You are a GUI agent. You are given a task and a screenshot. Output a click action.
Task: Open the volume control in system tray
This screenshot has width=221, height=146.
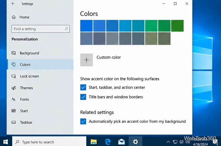187,142
